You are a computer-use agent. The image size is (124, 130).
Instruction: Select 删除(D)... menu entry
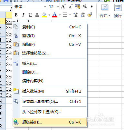click(50, 72)
